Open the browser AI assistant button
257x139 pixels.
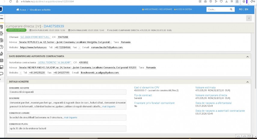pyautogui.click(x=252, y=2)
